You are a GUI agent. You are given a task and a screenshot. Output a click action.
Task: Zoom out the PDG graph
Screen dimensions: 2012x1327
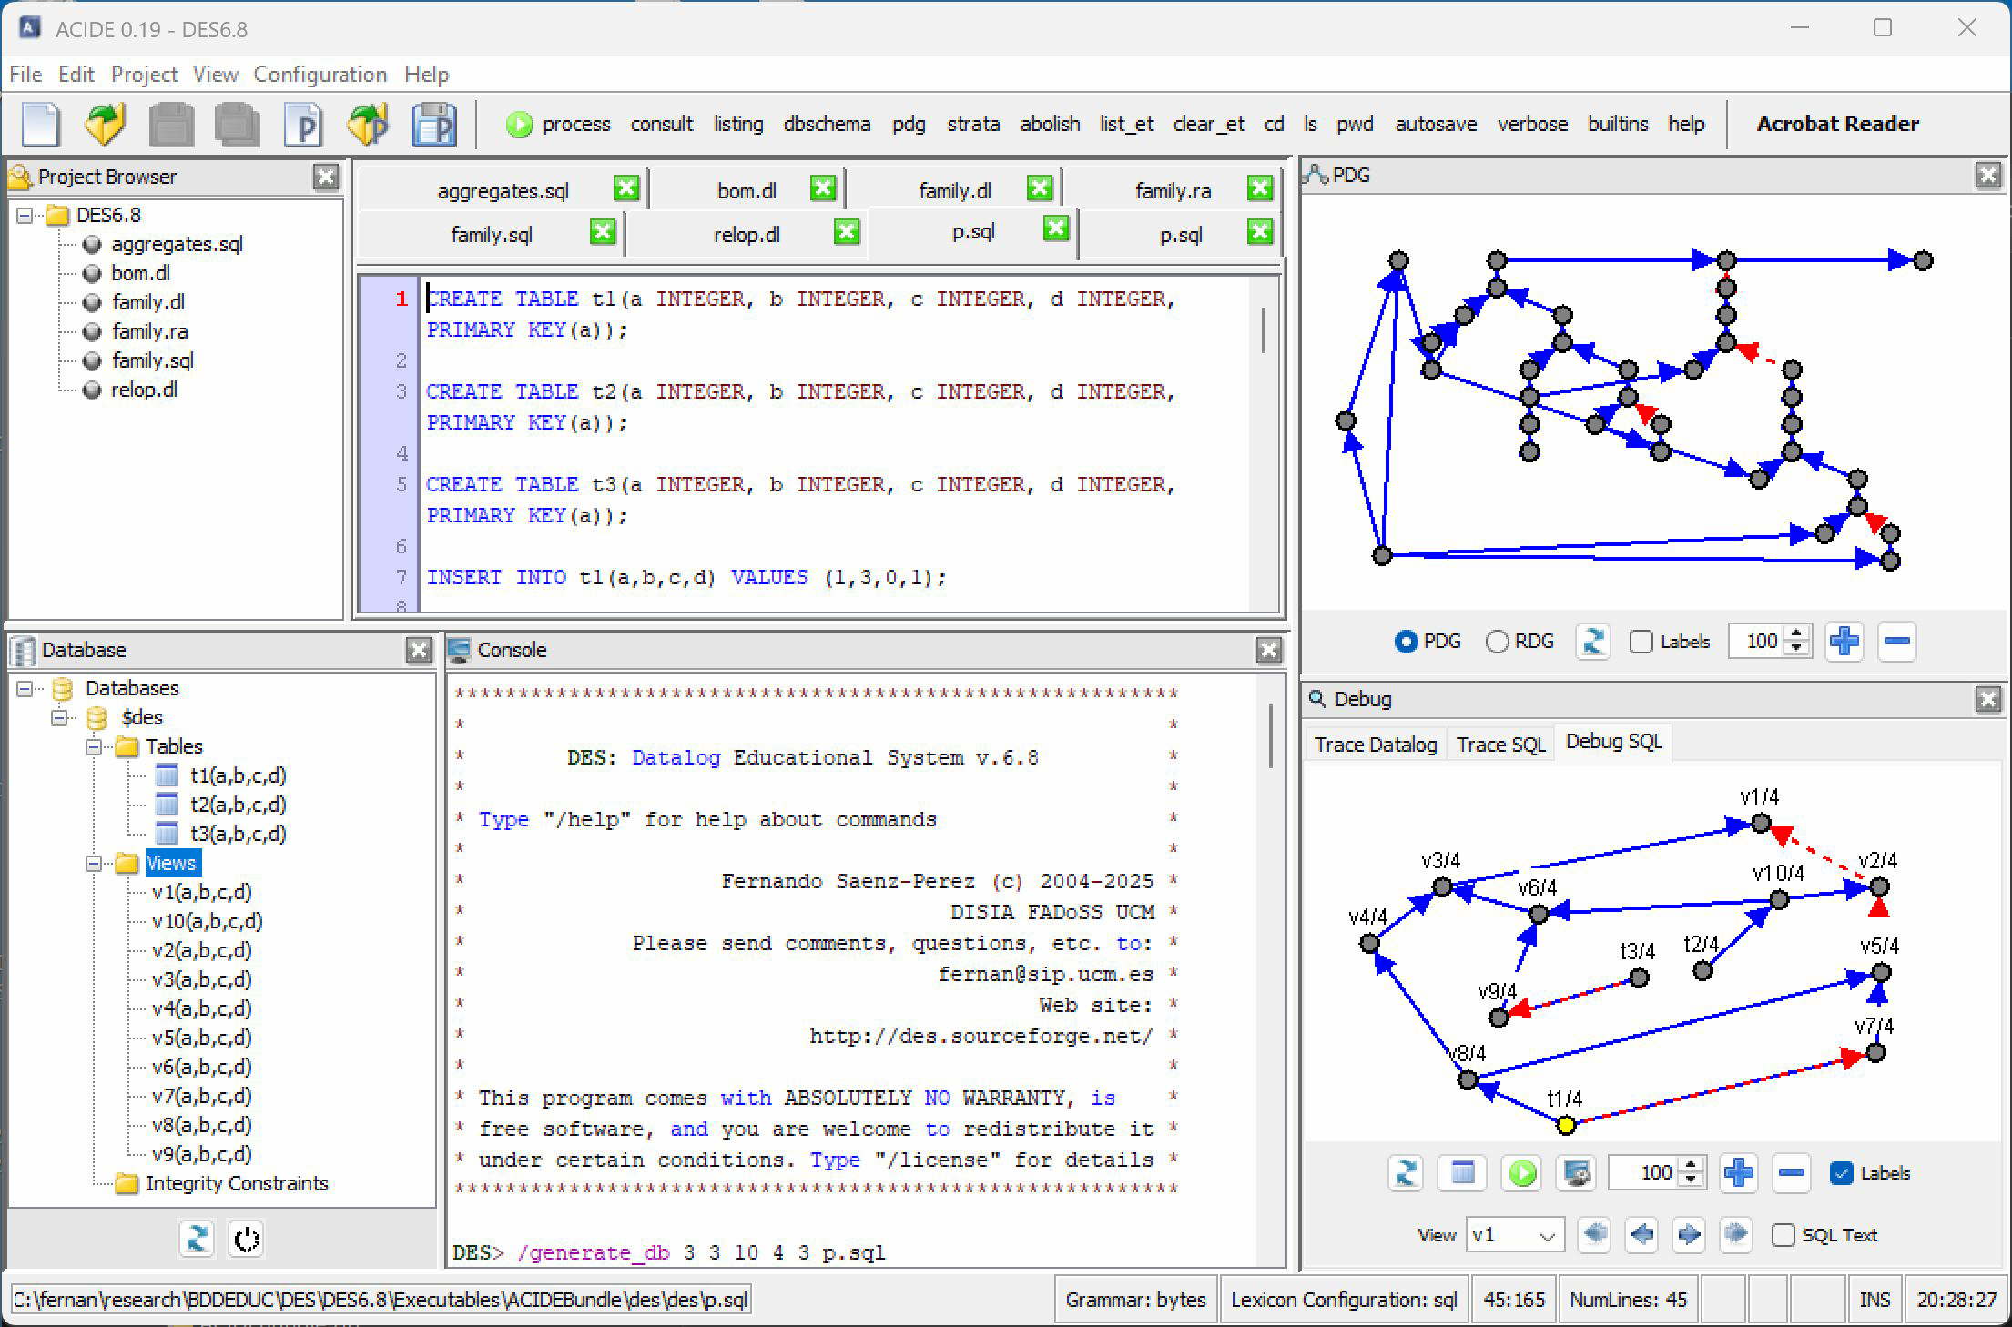click(1896, 642)
